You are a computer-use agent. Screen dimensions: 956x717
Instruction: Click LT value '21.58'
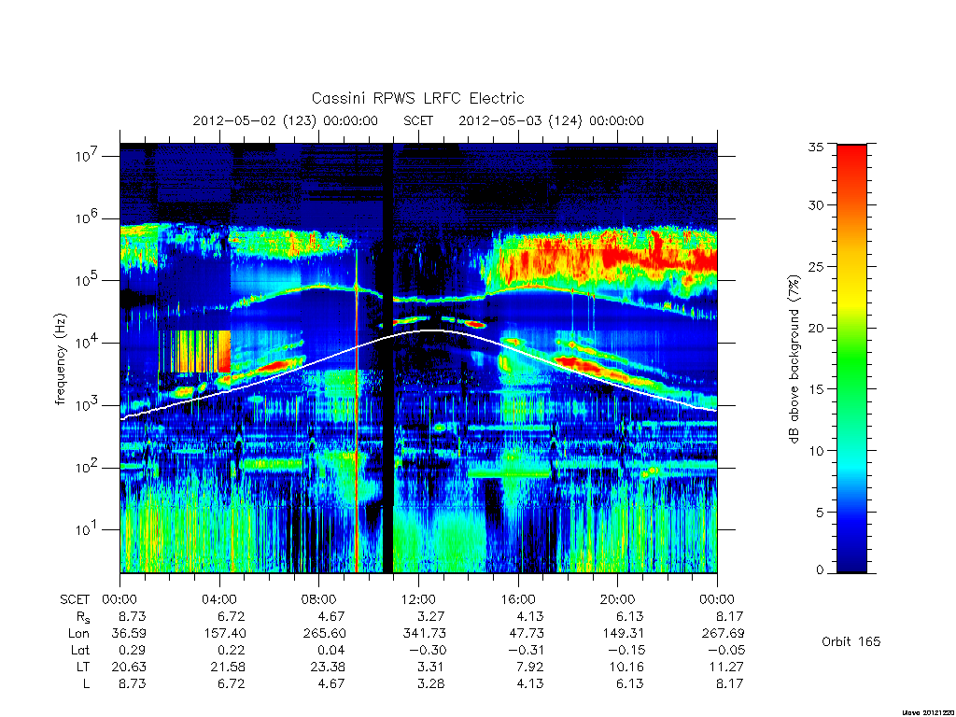pos(228,667)
